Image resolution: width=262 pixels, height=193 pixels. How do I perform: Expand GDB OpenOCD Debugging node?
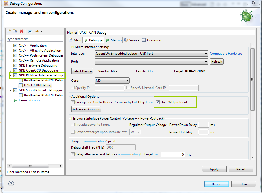(10, 71)
